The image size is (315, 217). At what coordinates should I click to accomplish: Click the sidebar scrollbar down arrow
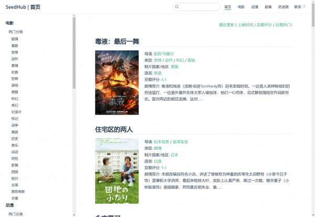(x=74, y=215)
